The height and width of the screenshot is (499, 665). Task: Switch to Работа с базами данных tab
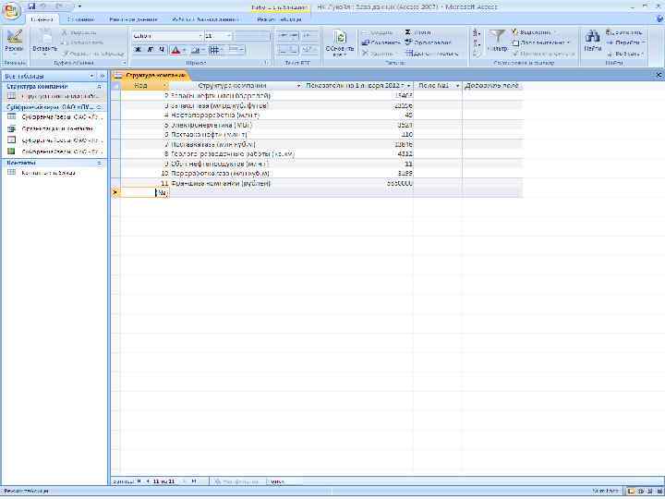coord(205,19)
